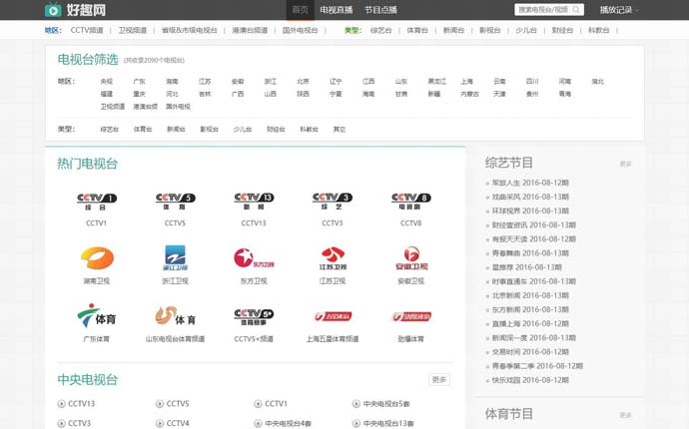Screen dimensions: 689x429
Task: Open CCTV频道 in the top region bar
Action: pos(87,30)
